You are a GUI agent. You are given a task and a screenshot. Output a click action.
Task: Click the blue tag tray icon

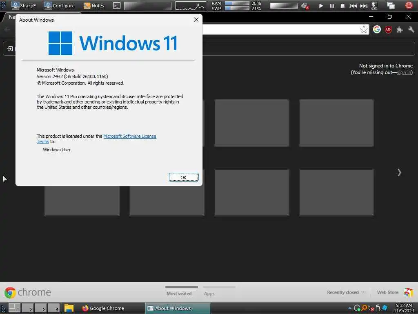385,308
